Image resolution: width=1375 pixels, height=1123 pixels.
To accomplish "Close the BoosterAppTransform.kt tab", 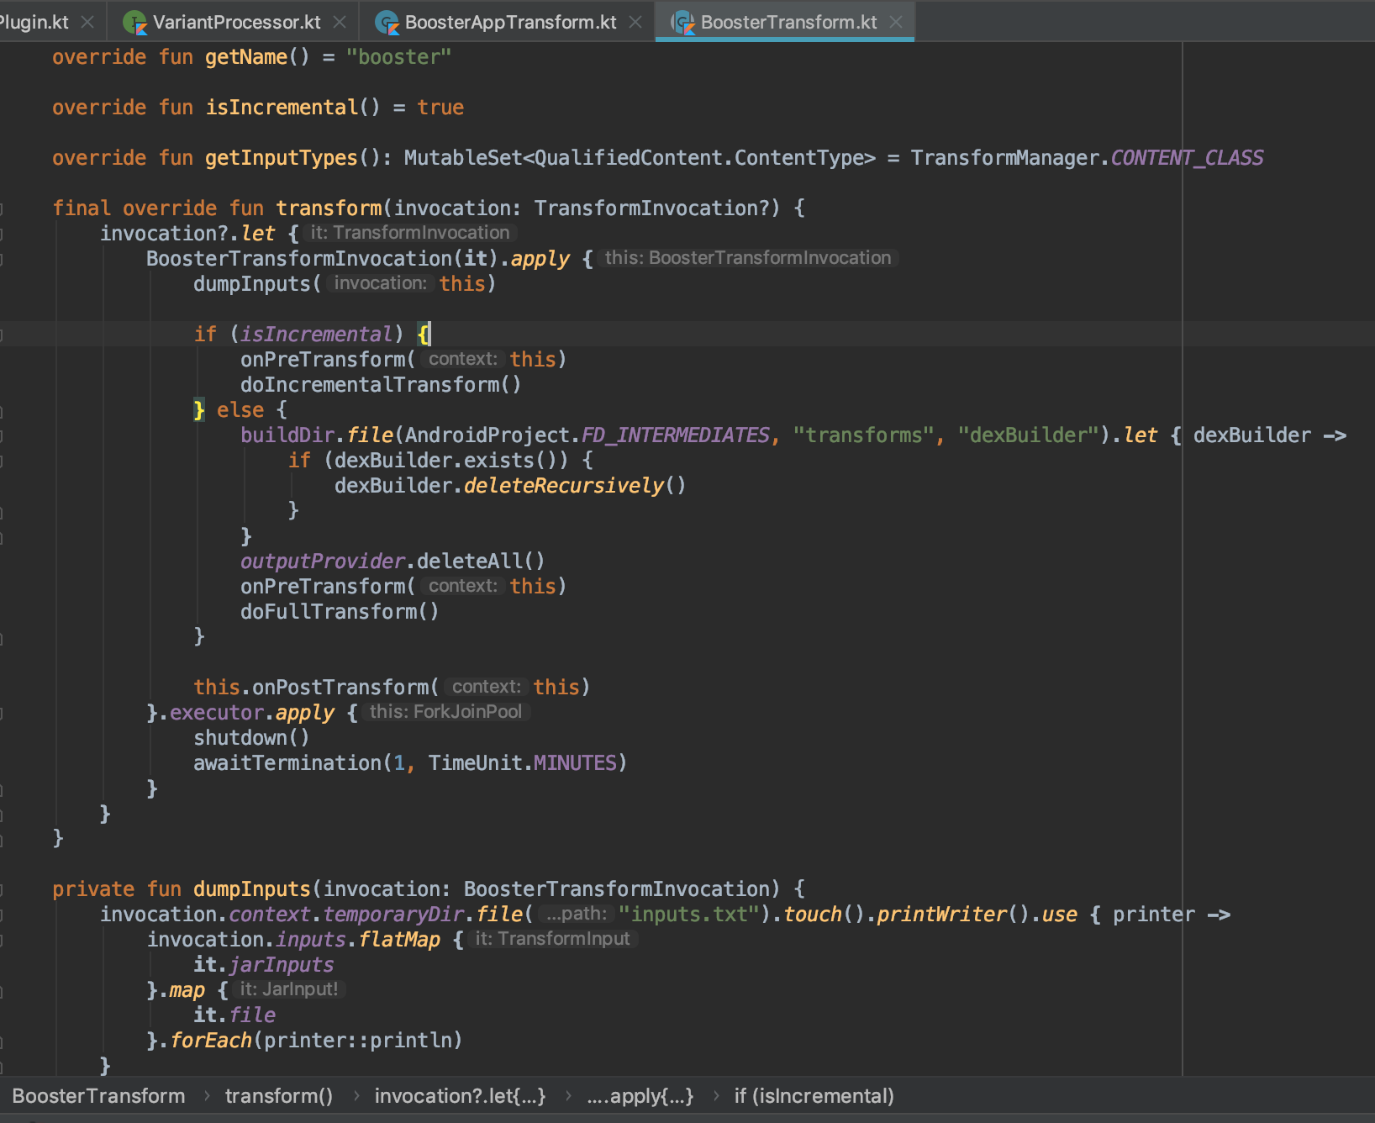I will [635, 23].
